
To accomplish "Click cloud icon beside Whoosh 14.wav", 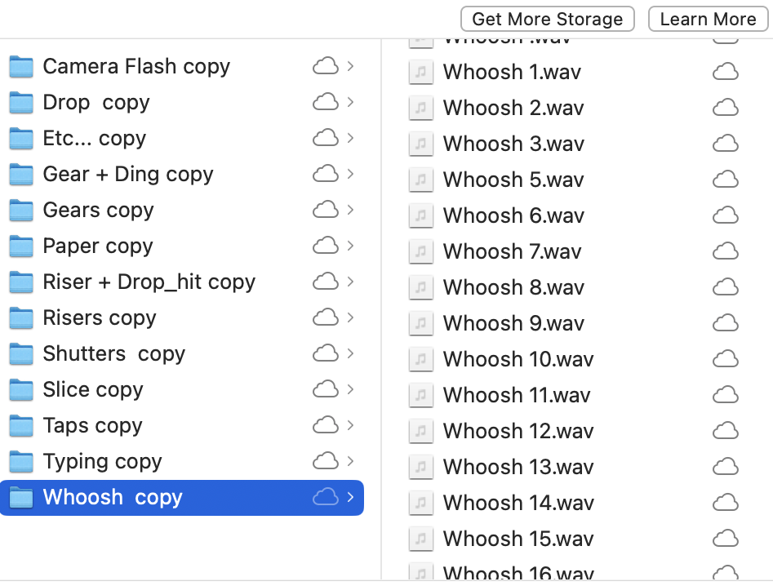I will [725, 503].
